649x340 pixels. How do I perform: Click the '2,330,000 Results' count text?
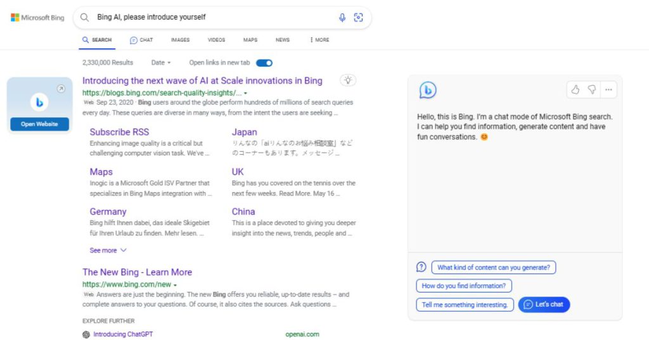click(108, 63)
